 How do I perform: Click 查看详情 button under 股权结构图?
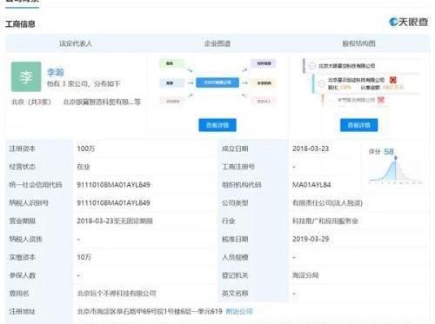click(x=358, y=125)
